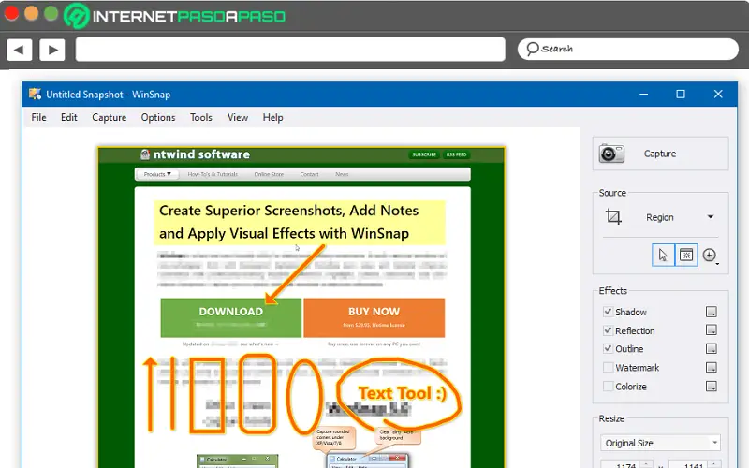749x468 pixels.
Task: Open the Original Size resize dropdown
Action: (x=660, y=443)
